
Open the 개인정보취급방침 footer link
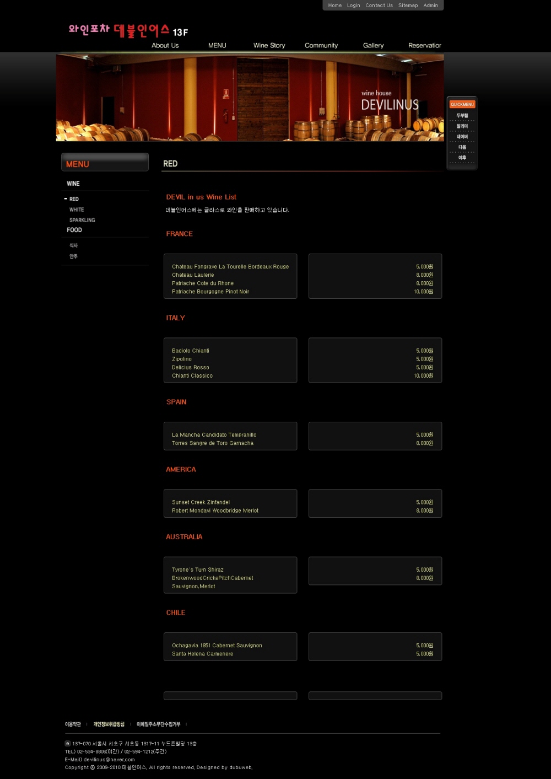click(109, 724)
